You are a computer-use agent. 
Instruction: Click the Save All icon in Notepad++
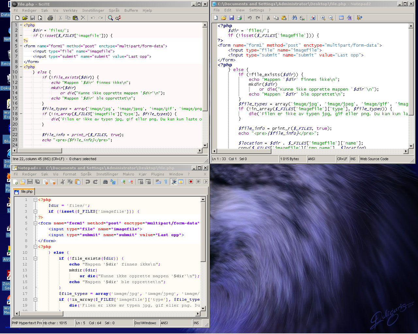(x=38, y=182)
